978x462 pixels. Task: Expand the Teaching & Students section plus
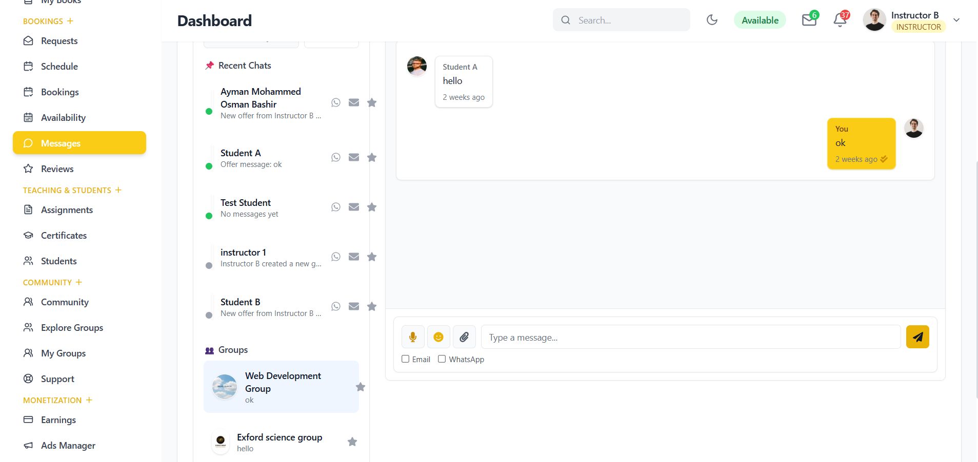click(x=118, y=190)
